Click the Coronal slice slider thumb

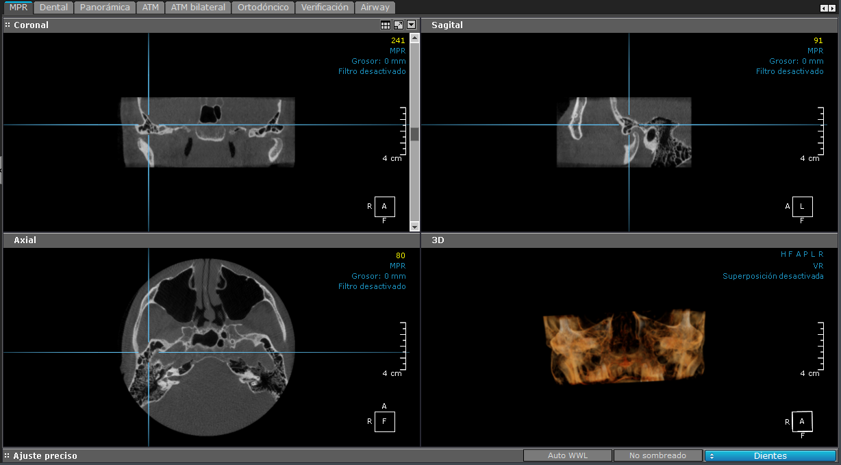coord(414,134)
